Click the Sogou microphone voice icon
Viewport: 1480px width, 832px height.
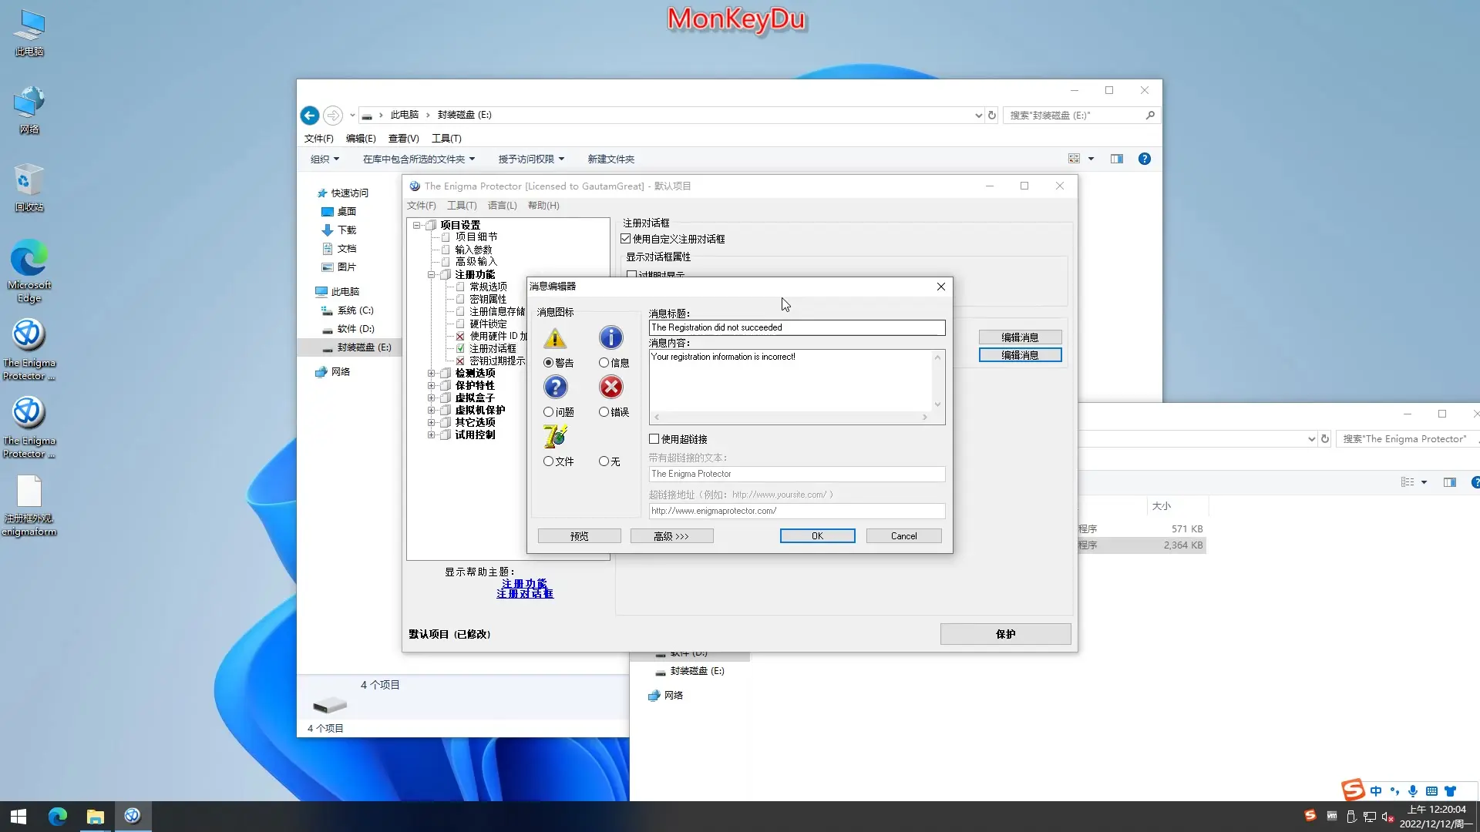click(x=1413, y=791)
